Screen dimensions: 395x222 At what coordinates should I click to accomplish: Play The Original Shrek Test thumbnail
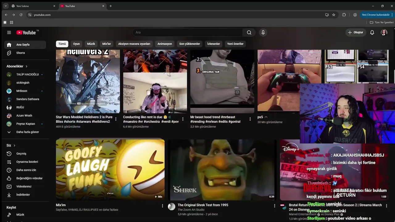[x=222, y=170]
